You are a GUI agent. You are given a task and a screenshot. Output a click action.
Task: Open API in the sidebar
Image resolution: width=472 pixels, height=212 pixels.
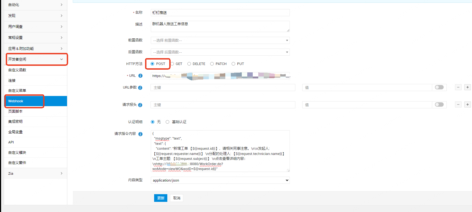[x=35, y=142]
